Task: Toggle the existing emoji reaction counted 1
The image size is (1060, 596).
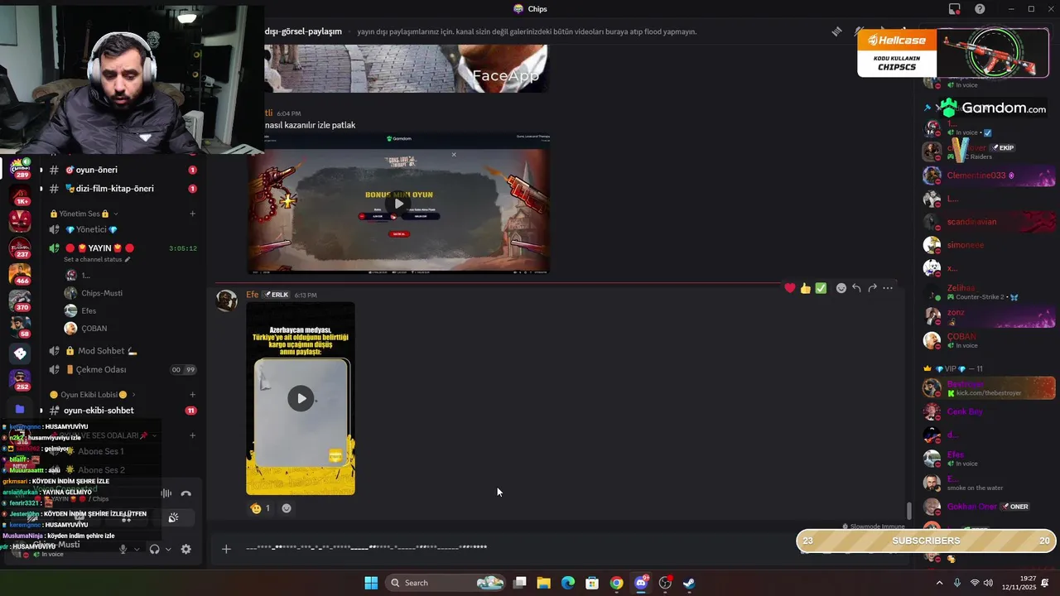Action: 261,508
